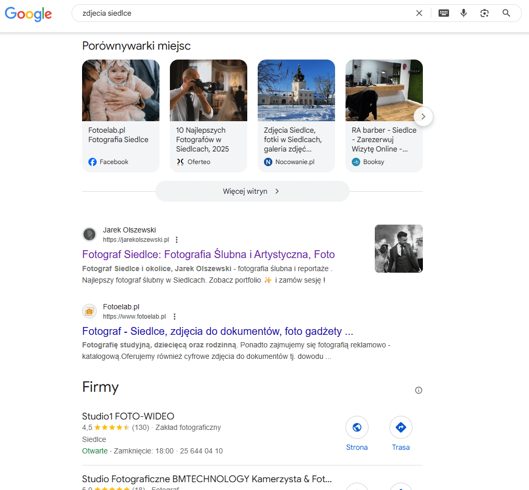Open the Fotoelab.pl baby photo thumbnail
The height and width of the screenshot is (490, 529).
click(x=121, y=90)
